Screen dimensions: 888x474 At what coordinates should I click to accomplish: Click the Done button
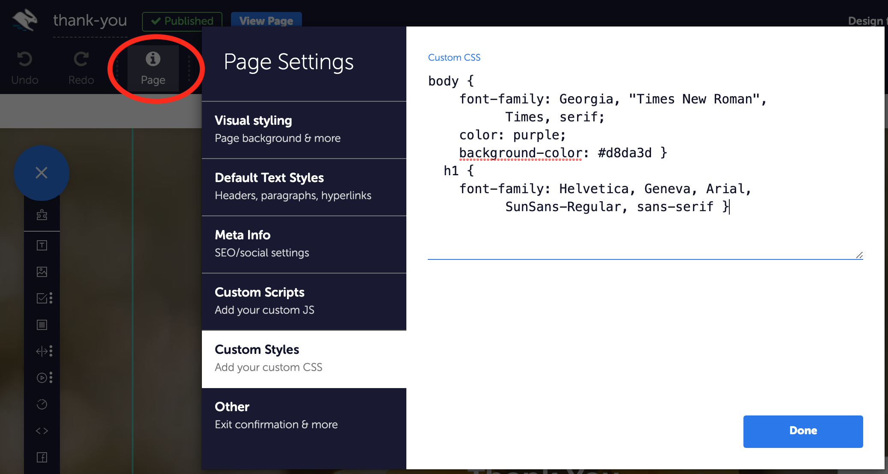click(802, 431)
